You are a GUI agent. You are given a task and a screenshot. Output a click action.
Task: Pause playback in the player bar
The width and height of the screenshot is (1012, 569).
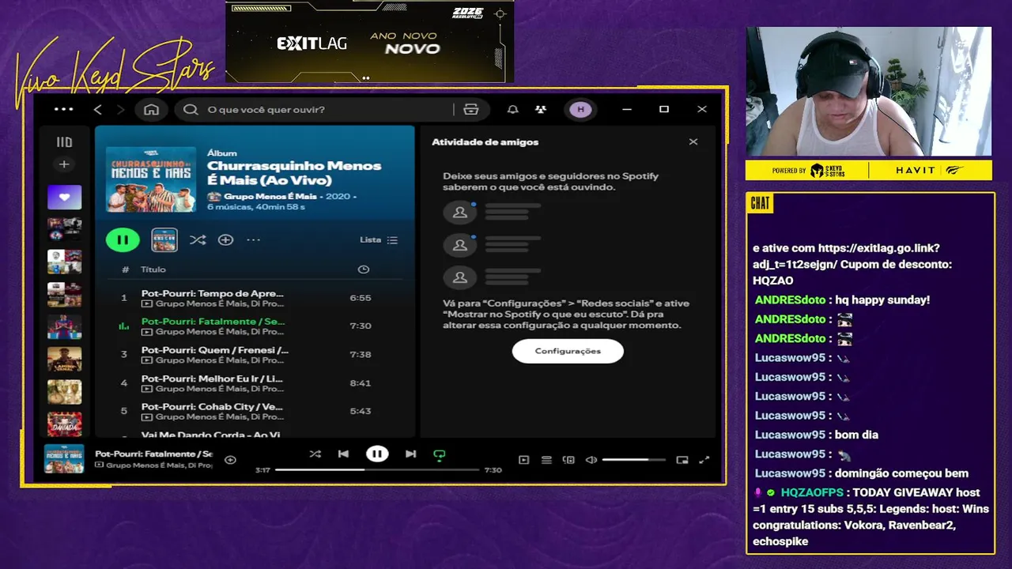377,454
